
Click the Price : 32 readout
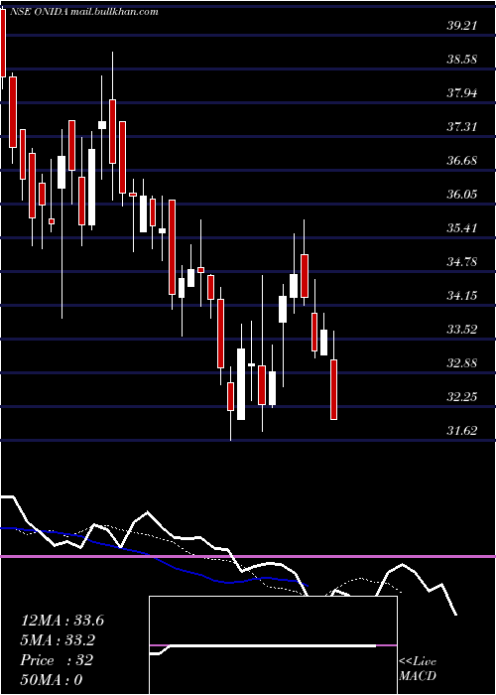57,660
